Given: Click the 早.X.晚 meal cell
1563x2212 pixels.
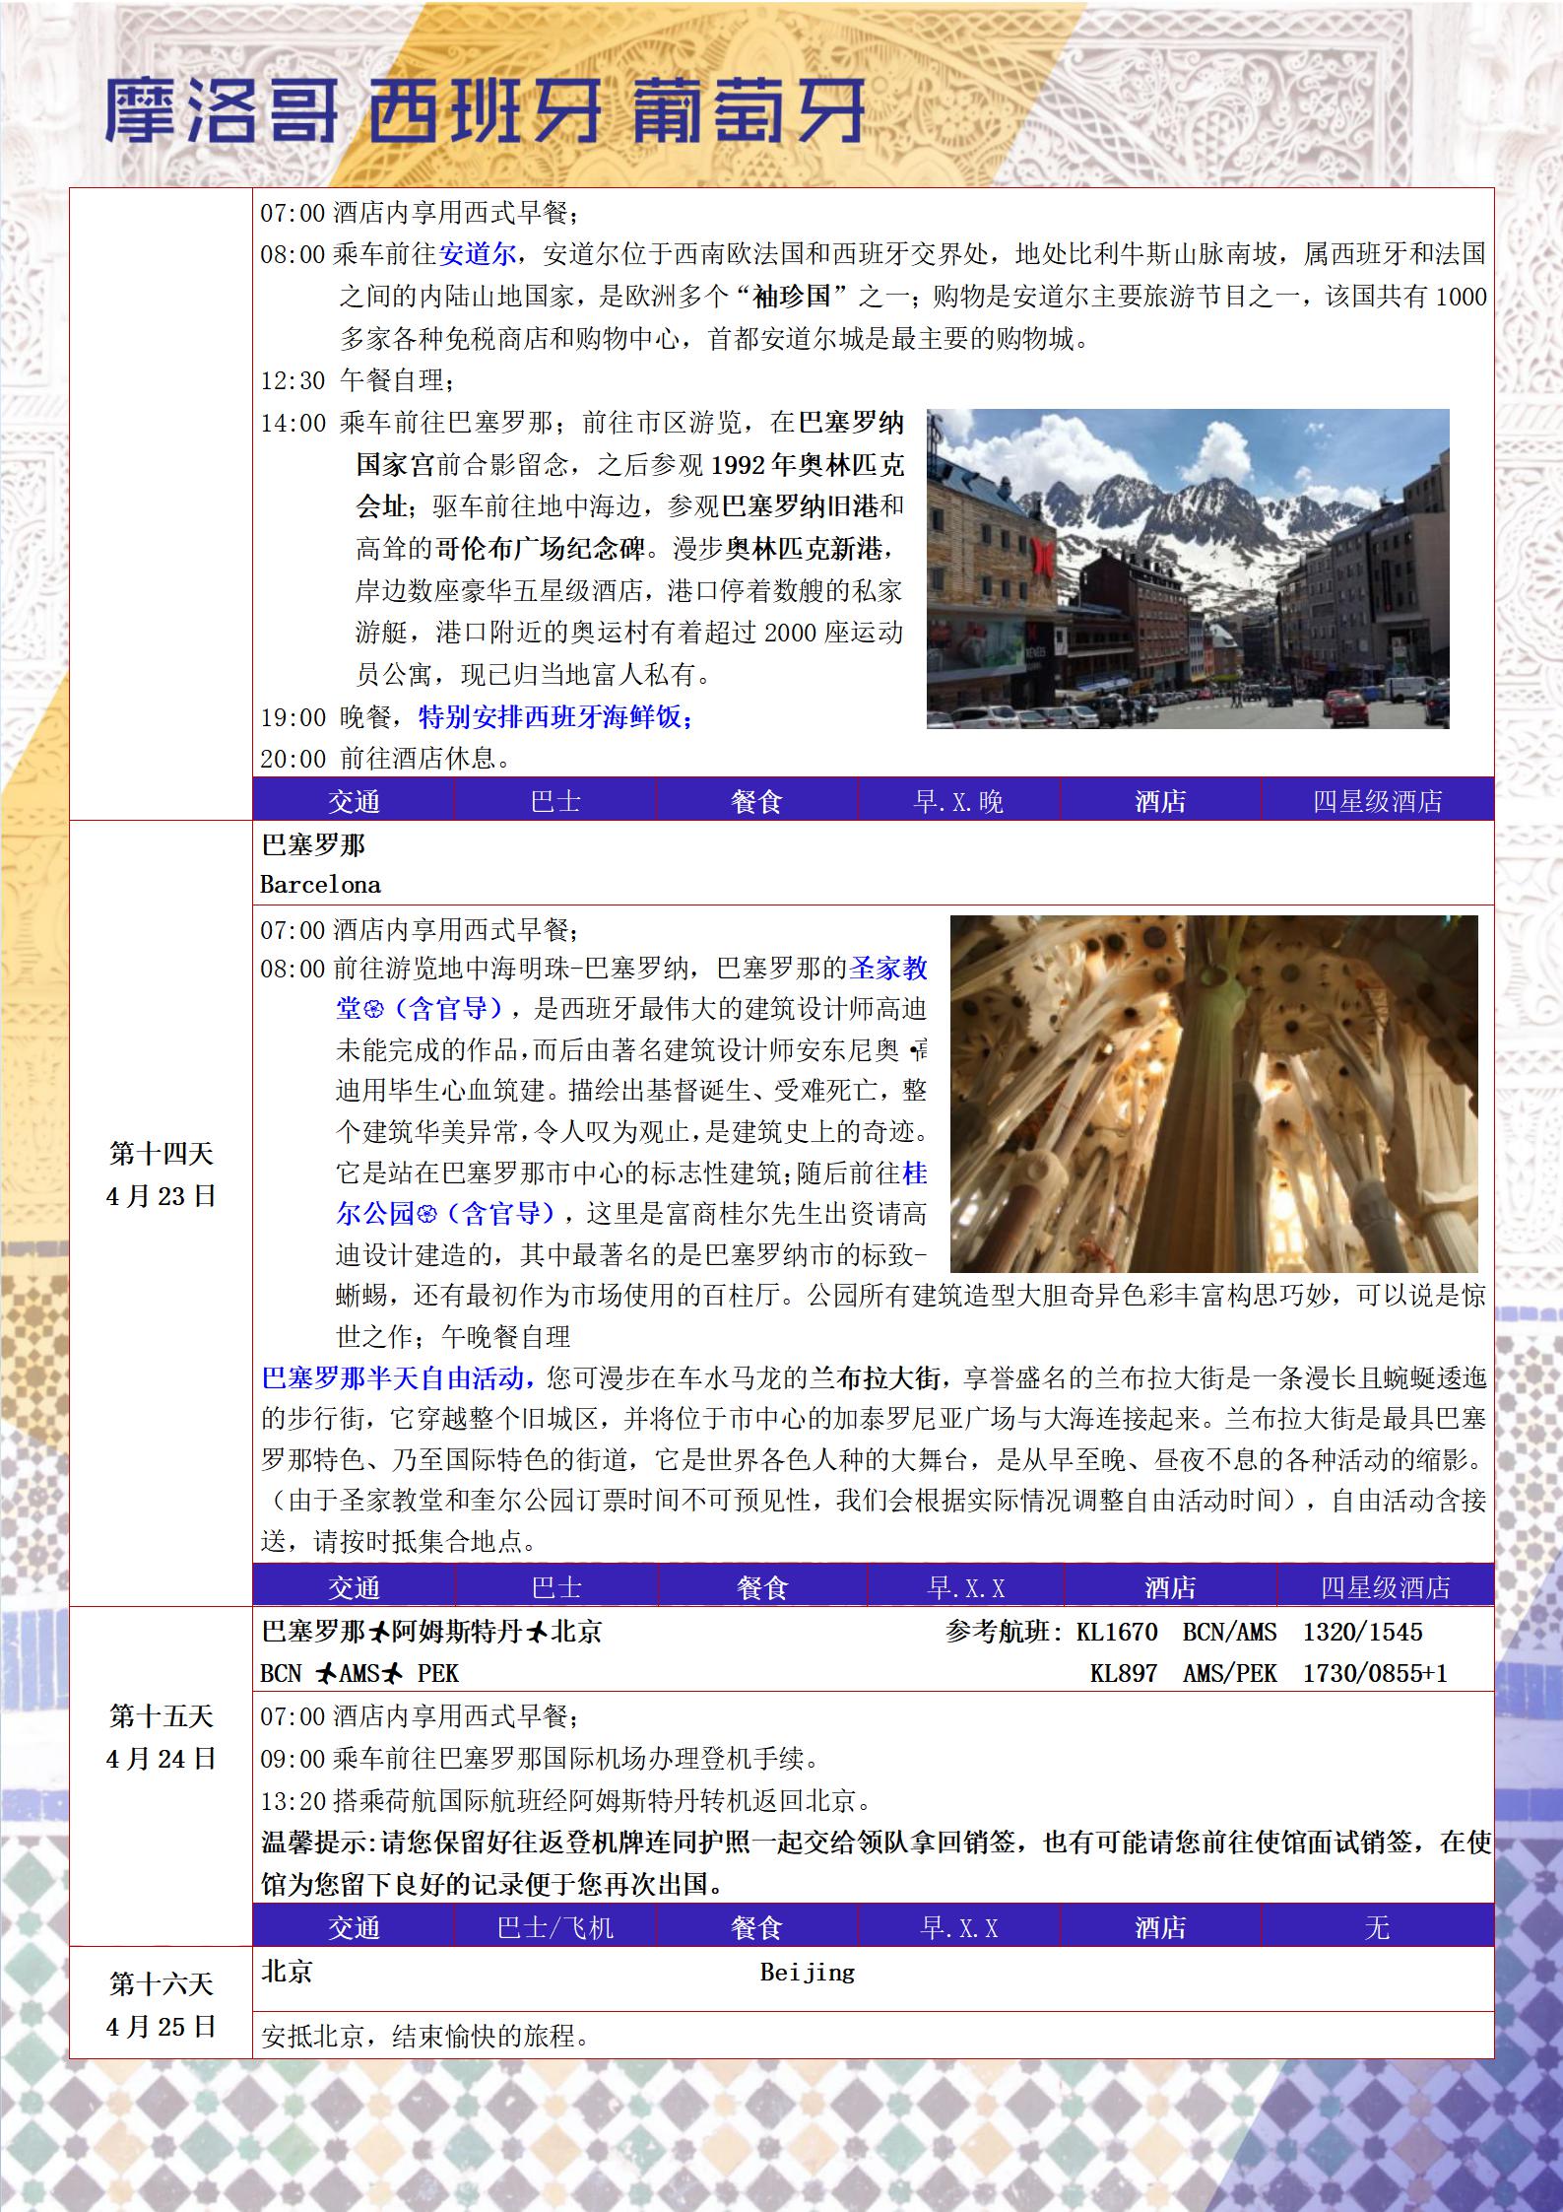Looking at the screenshot, I should tap(958, 801).
